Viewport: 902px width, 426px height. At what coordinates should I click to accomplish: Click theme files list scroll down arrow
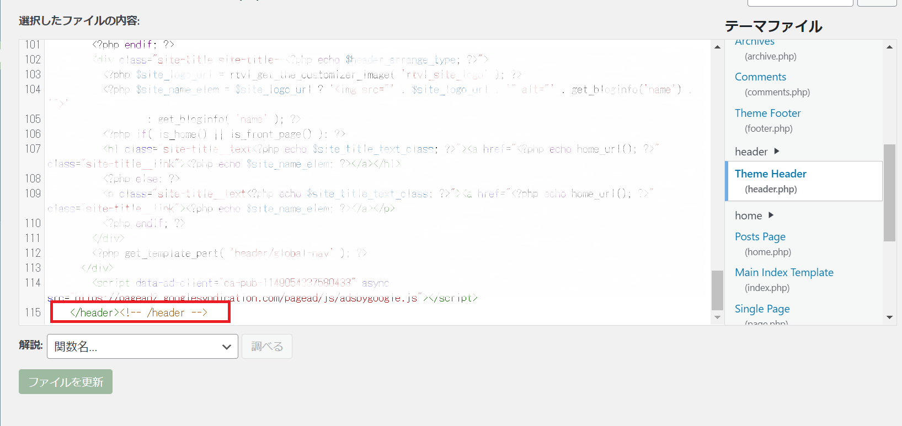click(889, 317)
